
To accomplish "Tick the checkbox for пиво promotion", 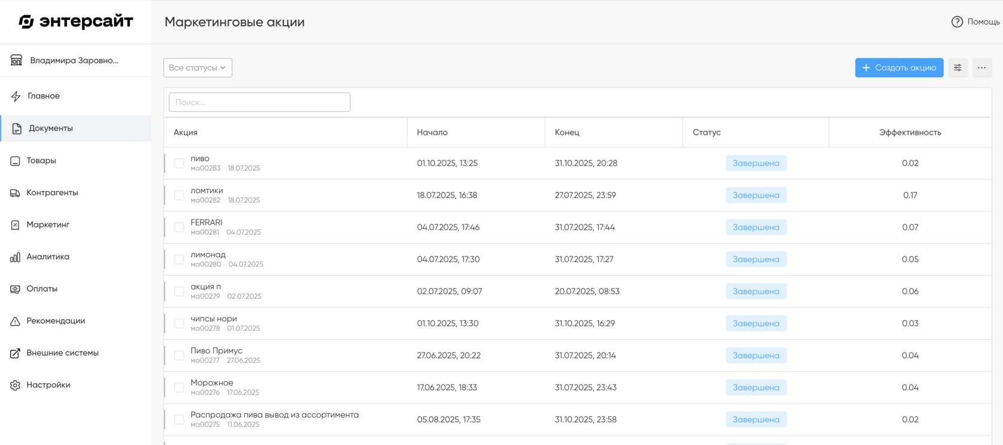I will [x=179, y=163].
